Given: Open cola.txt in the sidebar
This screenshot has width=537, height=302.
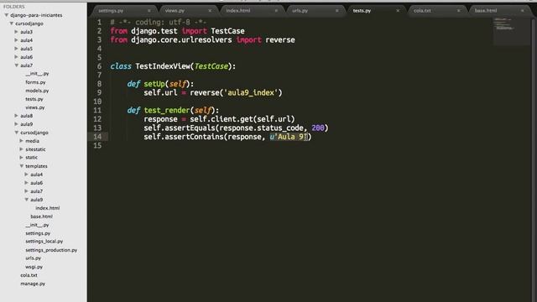Looking at the screenshot, I should [x=29, y=275].
